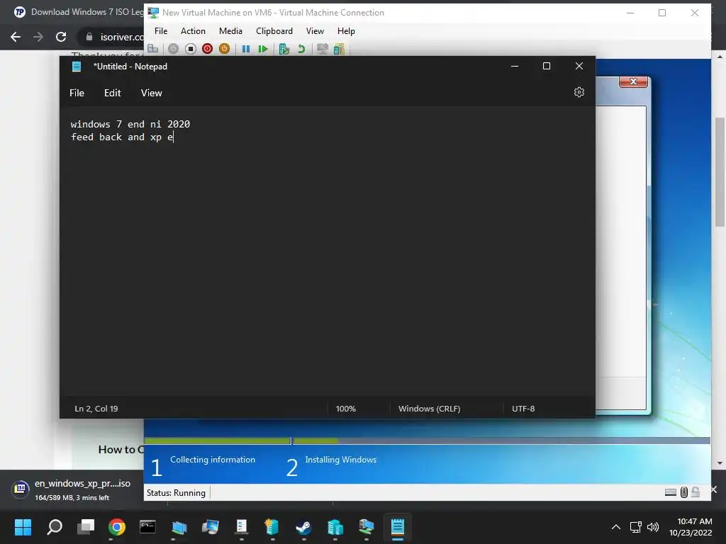Click the orange Save state VM icon

pos(224,49)
